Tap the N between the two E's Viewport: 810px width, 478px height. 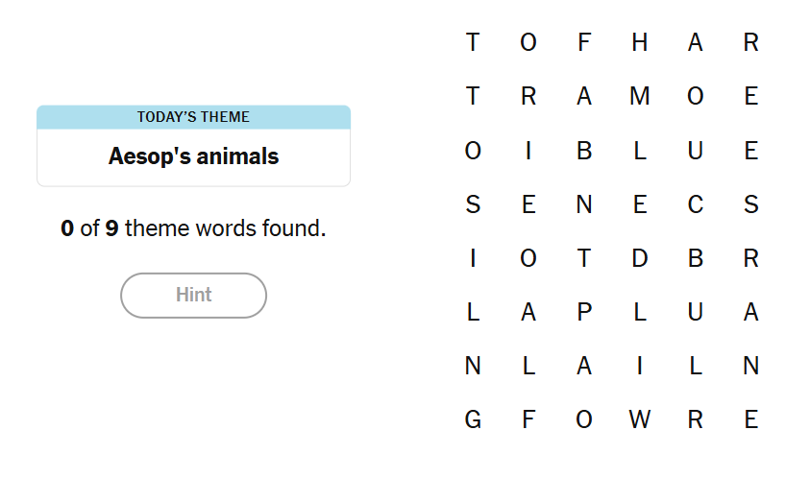[x=584, y=204]
